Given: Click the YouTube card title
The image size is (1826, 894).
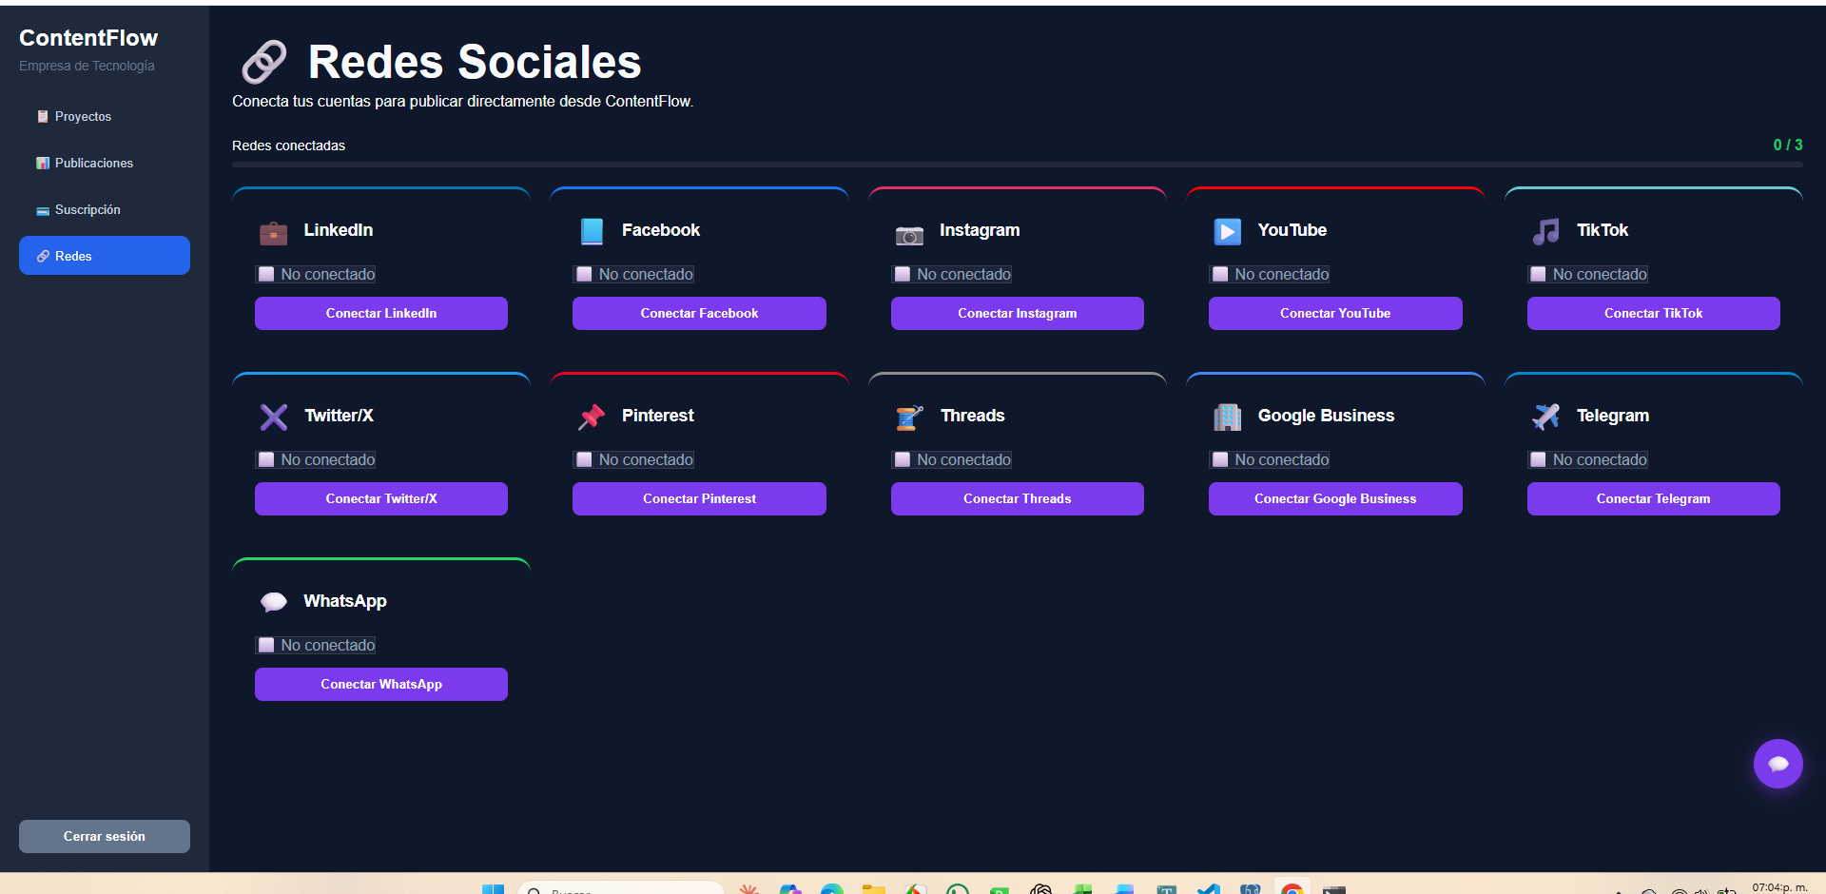Looking at the screenshot, I should click(x=1292, y=230).
